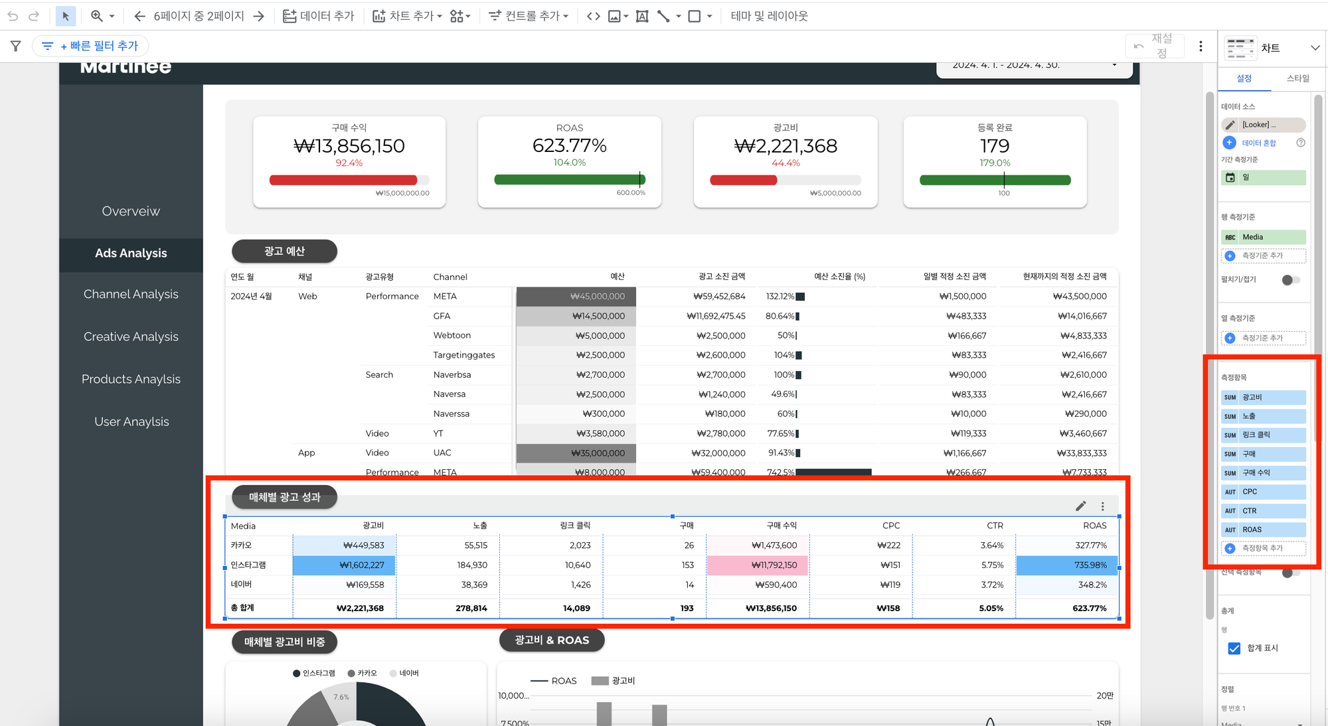1328x726 pixels.
Task: Open the table chart's three-dot menu
Action: tap(1102, 506)
